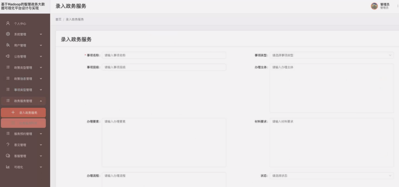Expand the 客服管理 chevron
Screen dimensions: 399x187
click(x=41, y=156)
